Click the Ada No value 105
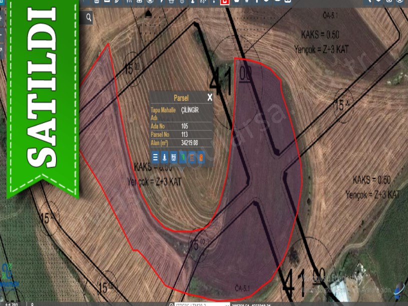The width and height of the screenshot is (408, 306). tap(185, 126)
